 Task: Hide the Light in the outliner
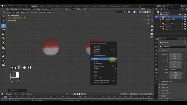coord(182,29)
